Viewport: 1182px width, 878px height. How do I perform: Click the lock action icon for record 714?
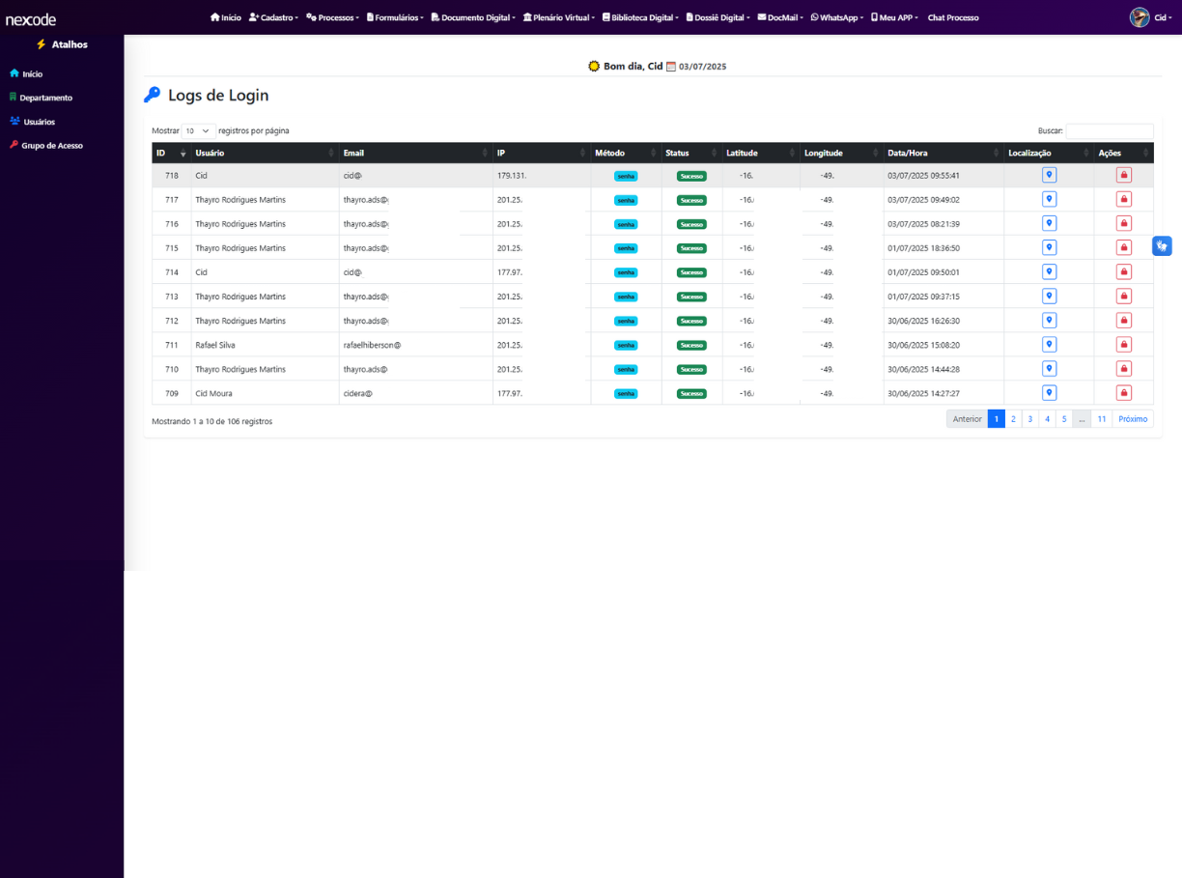(x=1123, y=271)
